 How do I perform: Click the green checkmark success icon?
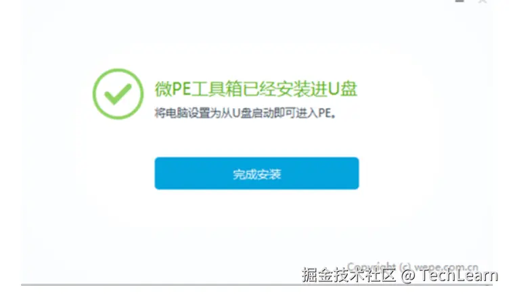118,94
